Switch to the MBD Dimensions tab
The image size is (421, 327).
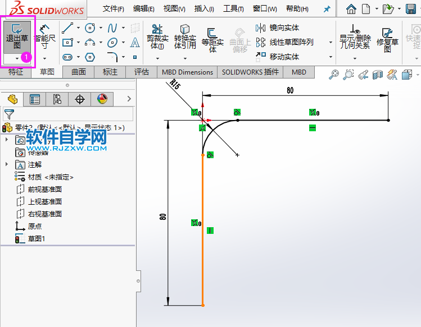tap(187, 72)
